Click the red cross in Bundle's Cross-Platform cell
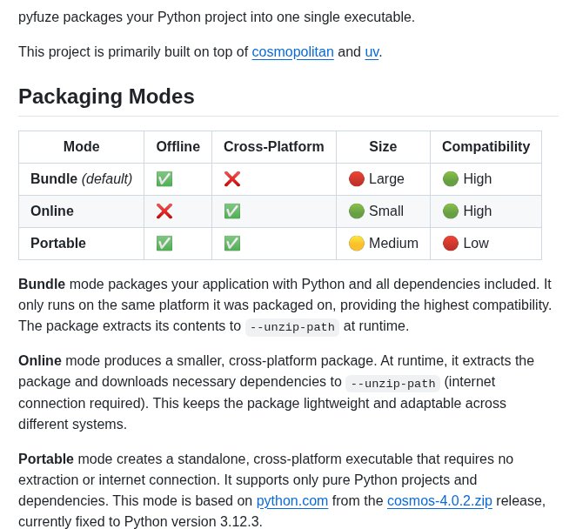This screenshot has height=529, width=576. click(231, 179)
